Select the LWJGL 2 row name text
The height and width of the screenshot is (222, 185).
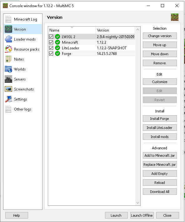click(68, 37)
